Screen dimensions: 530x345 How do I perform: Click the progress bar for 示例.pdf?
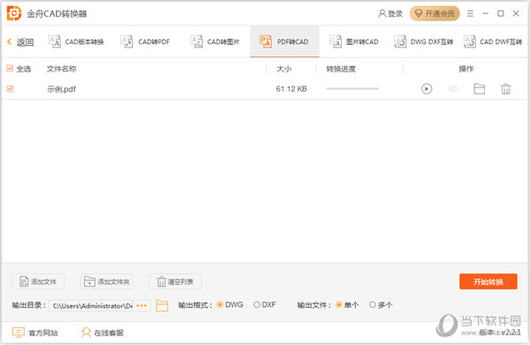point(352,89)
